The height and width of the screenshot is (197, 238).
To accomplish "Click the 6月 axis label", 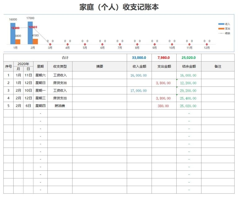I will coord(102,48).
